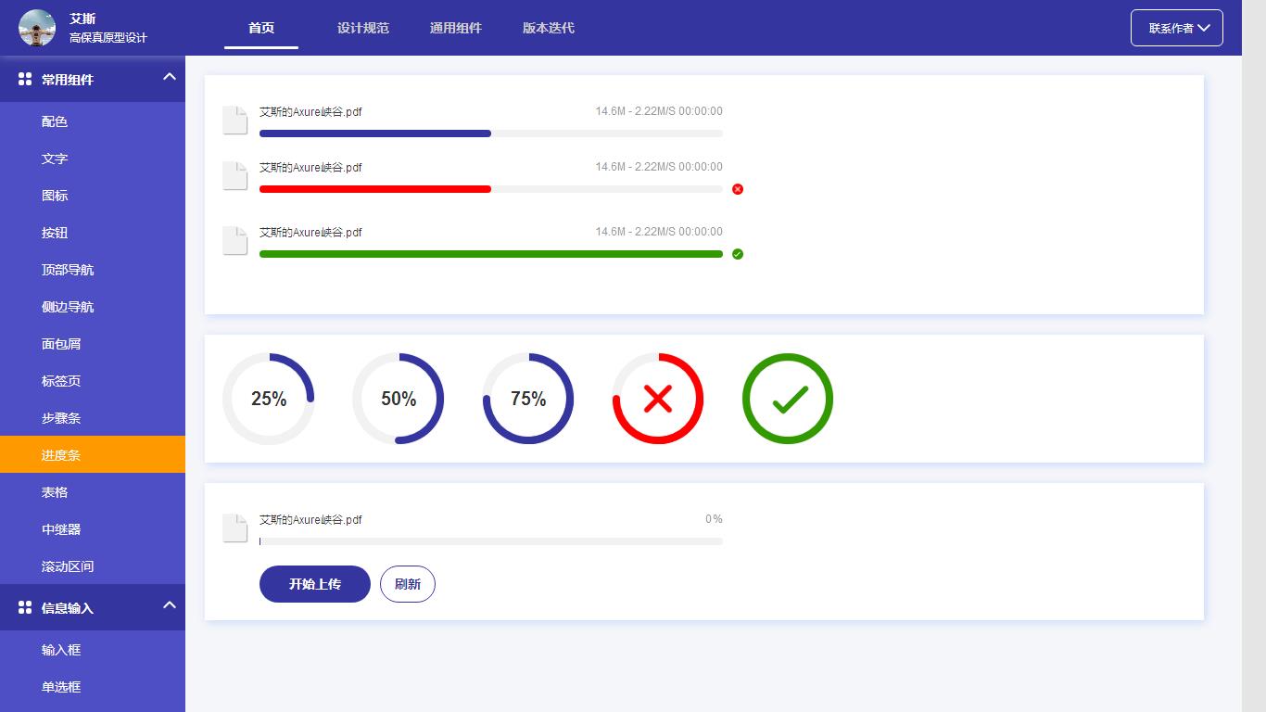Open 中继器 sidebar item
The width and height of the screenshot is (1266, 712).
coord(93,529)
